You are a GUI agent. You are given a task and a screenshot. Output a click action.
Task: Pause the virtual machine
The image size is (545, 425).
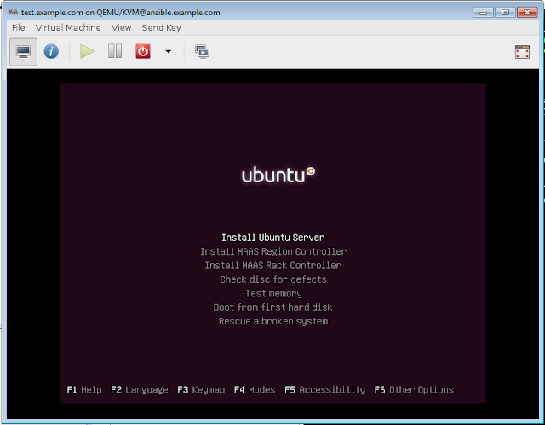point(115,51)
